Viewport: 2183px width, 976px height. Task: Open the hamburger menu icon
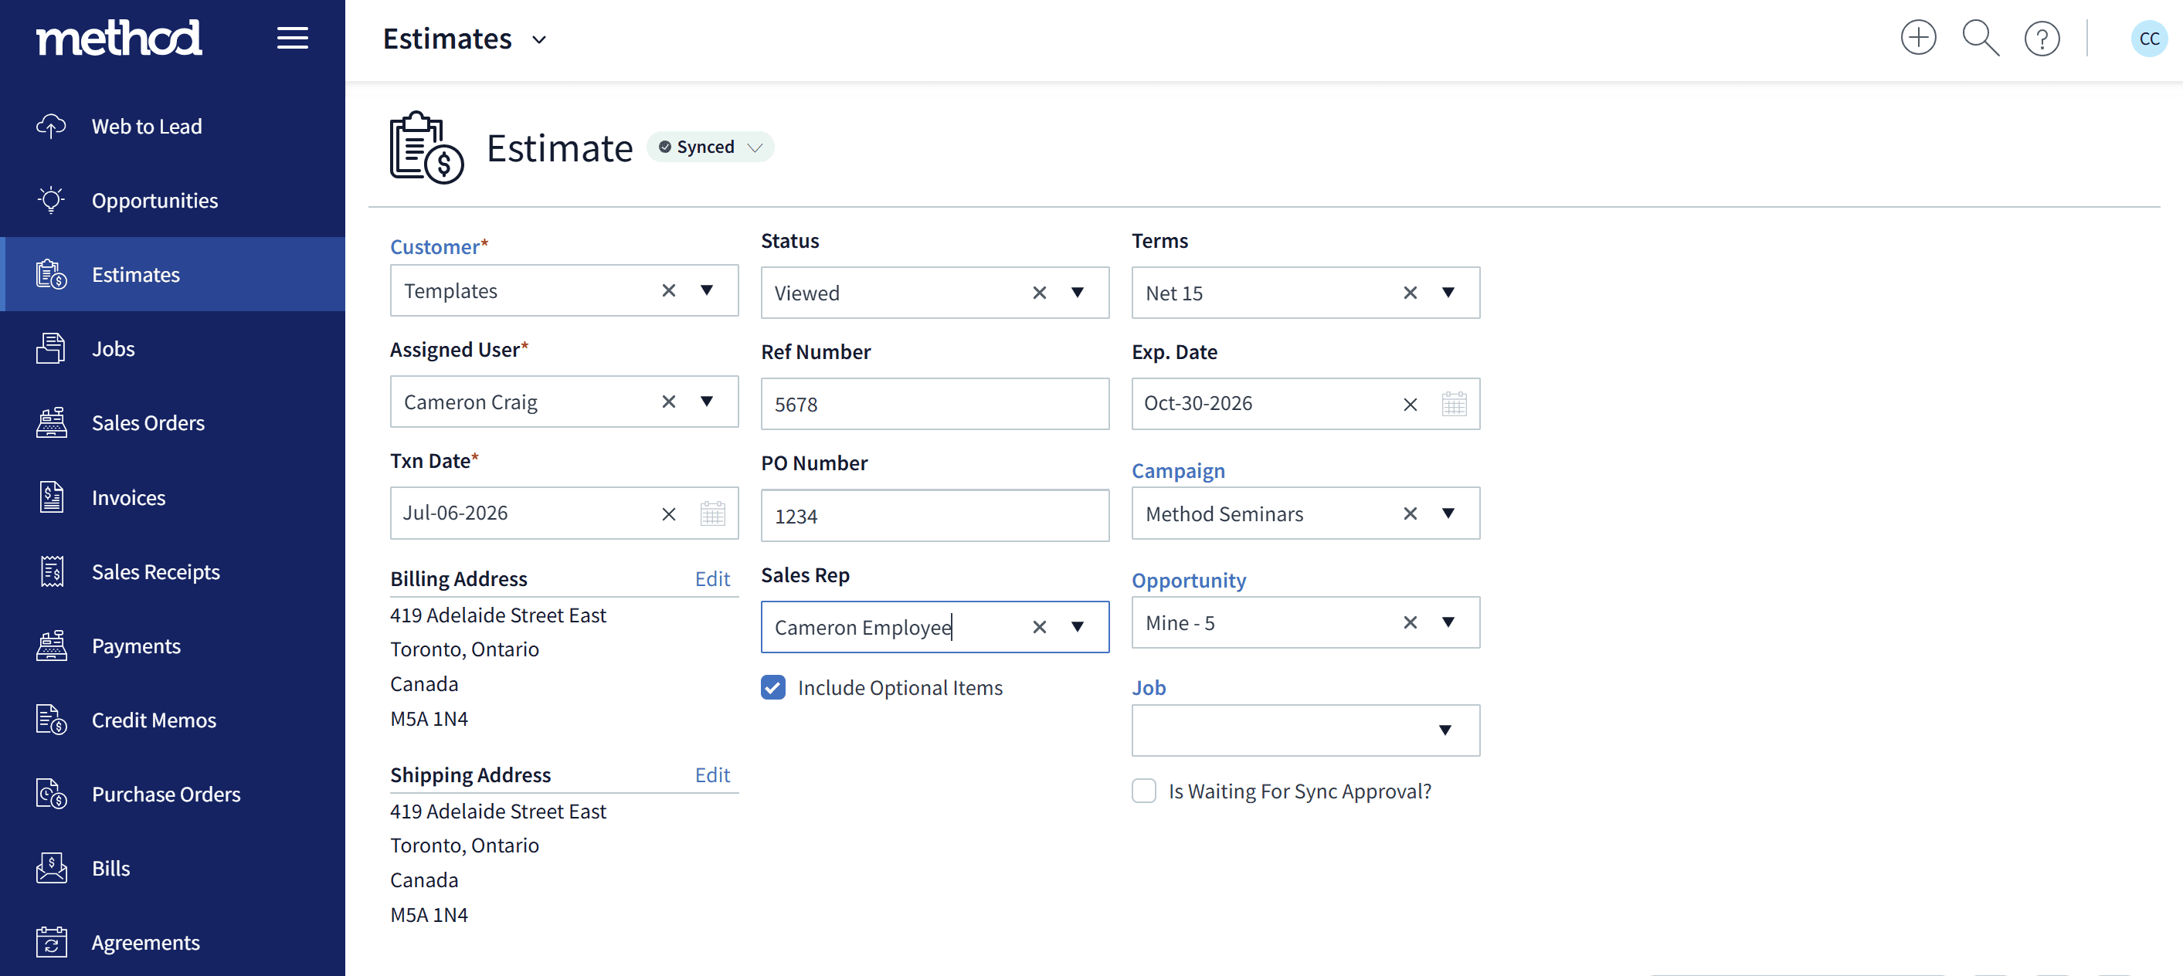292,38
